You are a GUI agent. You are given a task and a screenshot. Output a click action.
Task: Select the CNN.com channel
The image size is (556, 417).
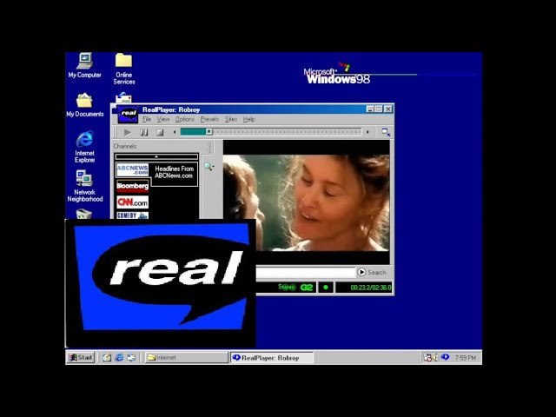(x=133, y=202)
